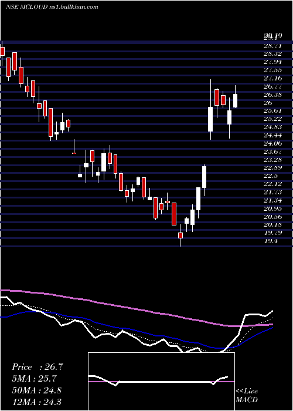Click the 19.4 price axis label
293x411 pixels.
(x=271, y=241)
